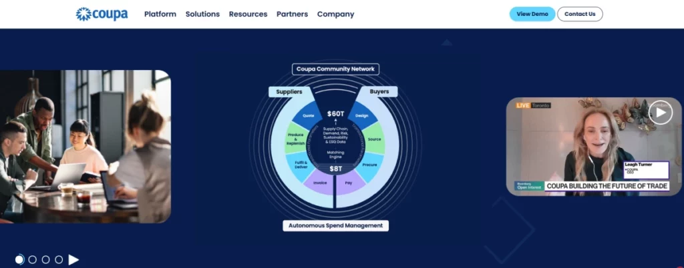Open the Solutions menu

click(202, 14)
